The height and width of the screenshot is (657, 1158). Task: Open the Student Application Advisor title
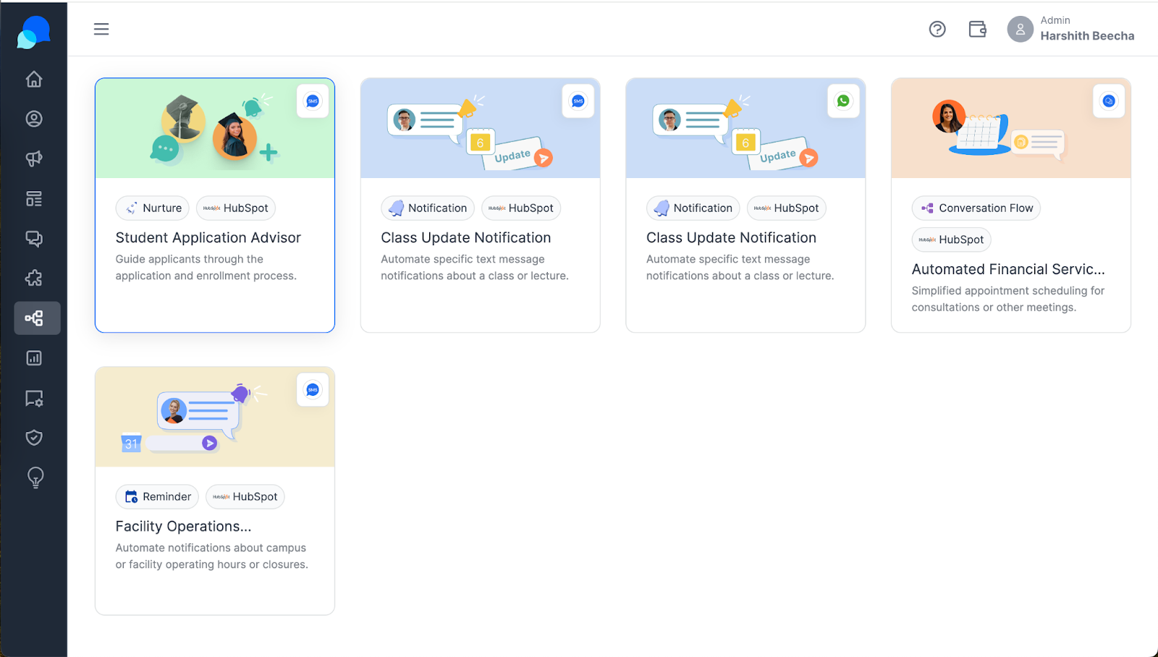pos(208,237)
